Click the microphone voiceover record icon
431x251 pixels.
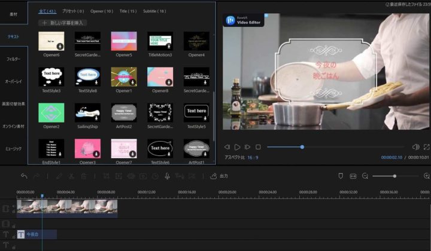click(x=167, y=176)
